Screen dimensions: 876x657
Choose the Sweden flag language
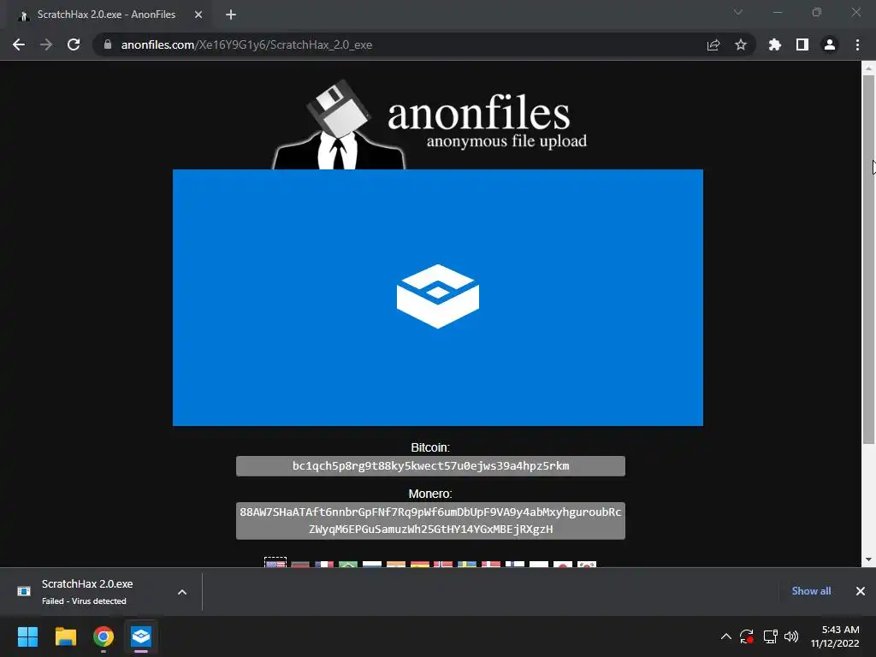point(467,565)
